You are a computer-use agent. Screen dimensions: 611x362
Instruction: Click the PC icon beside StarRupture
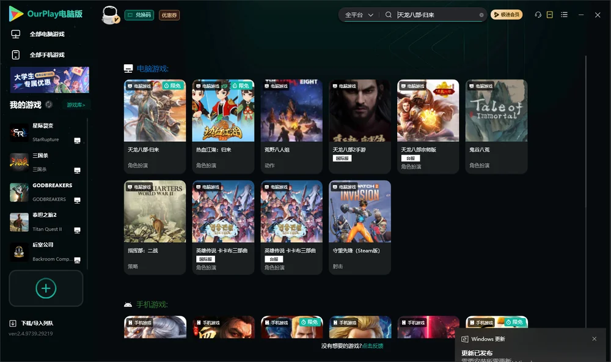[x=77, y=141]
